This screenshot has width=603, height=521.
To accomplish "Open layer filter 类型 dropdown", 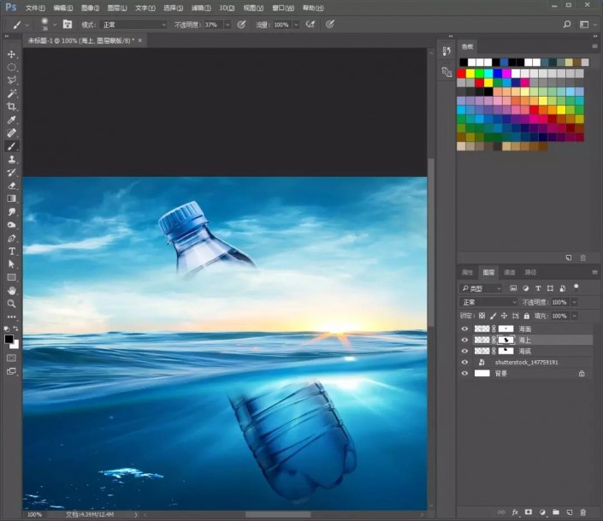I will pyautogui.click(x=481, y=288).
